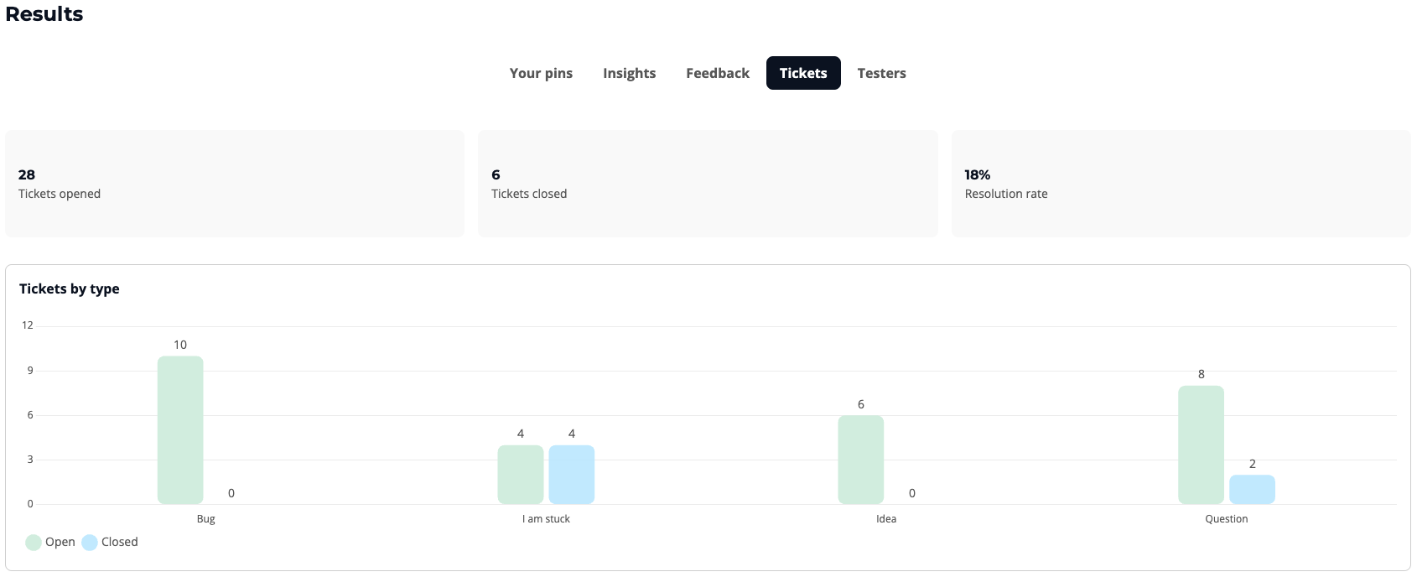The height and width of the screenshot is (577, 1417).
Task: Click the I am stuck open bar
Action: click(x=520, y=475)
